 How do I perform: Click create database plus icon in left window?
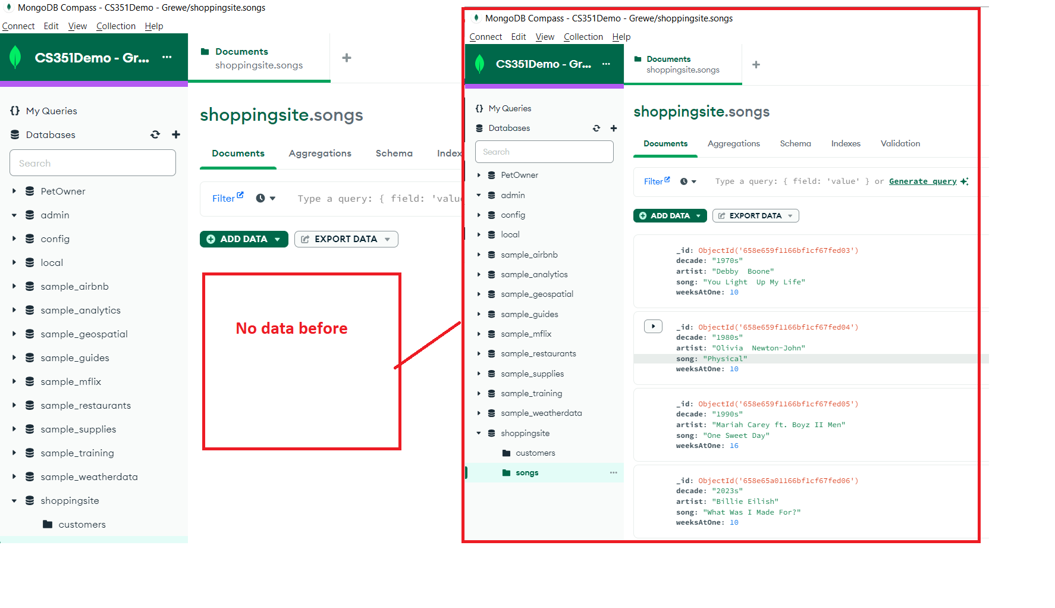point(176,135)
